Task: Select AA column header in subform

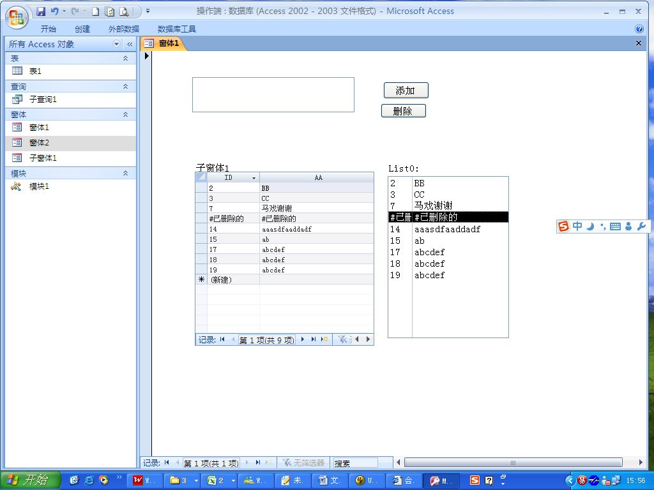Action: (x=317, y=177)
